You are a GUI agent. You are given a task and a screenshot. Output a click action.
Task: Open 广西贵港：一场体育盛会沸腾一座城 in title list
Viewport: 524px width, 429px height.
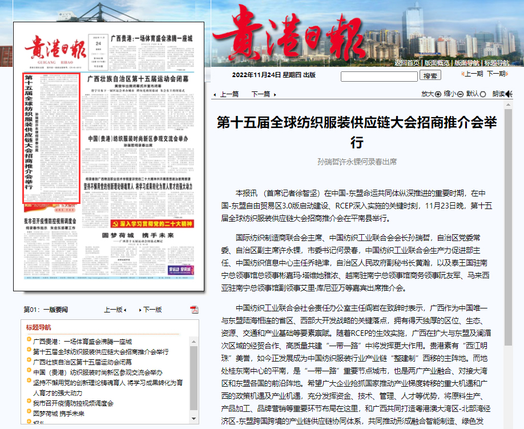coord(83,342)
